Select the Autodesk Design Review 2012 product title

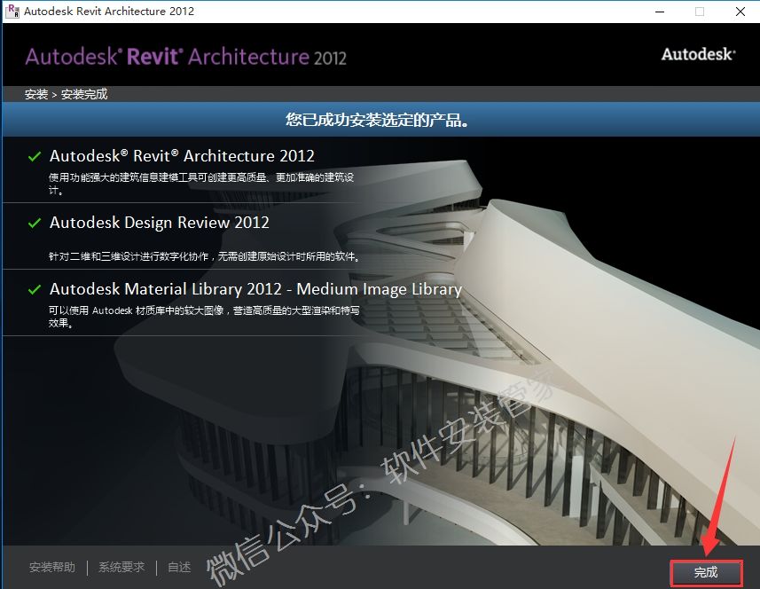tap(160, 223)
